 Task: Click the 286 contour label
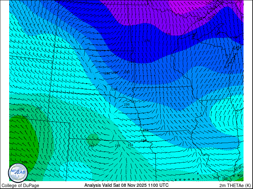107,74
